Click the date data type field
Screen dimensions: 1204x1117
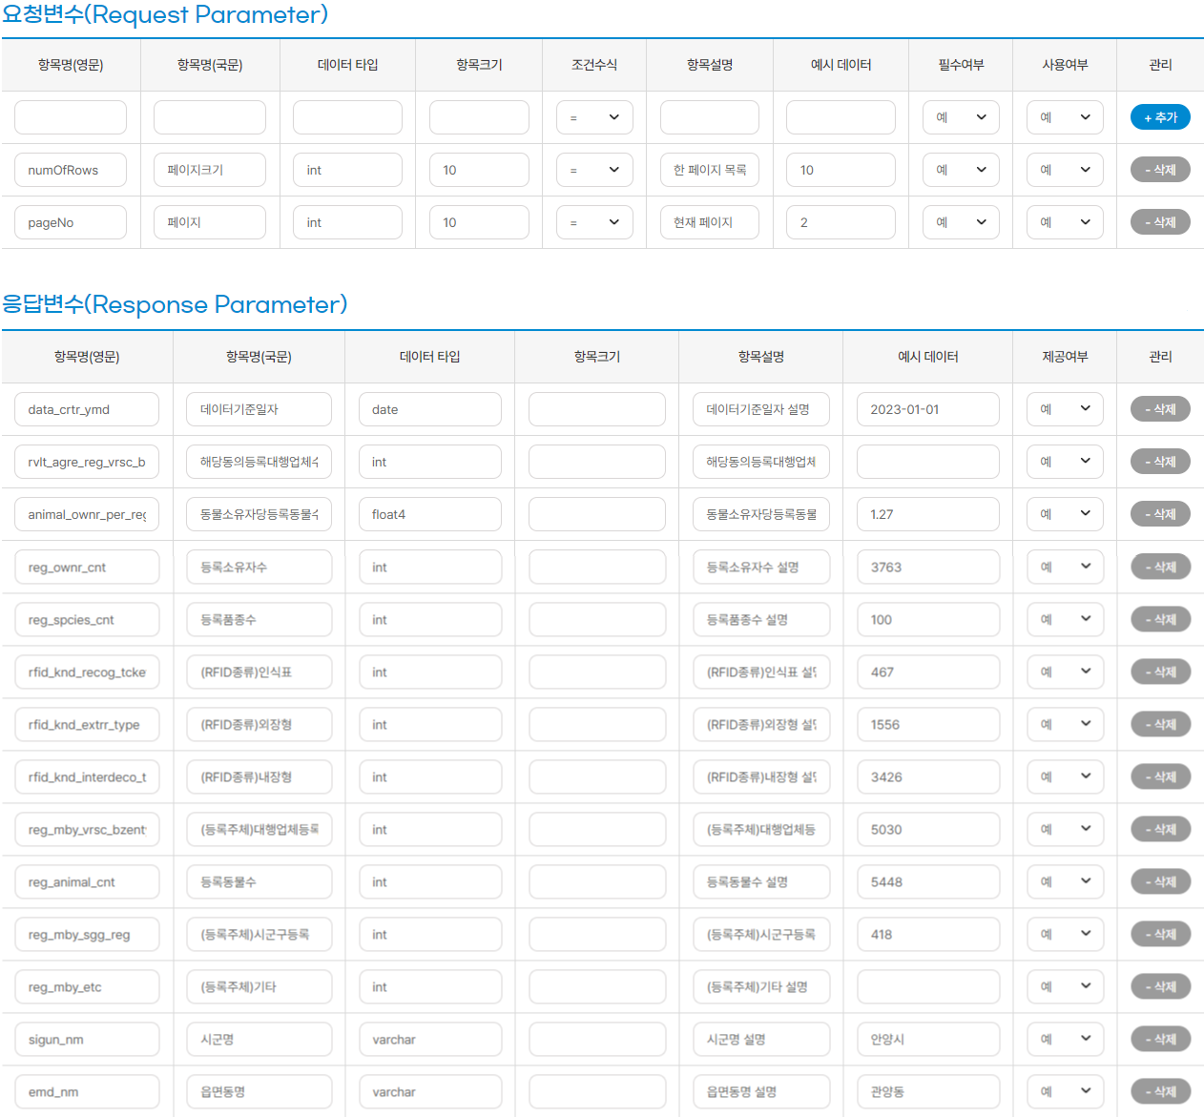coord(430,409)
